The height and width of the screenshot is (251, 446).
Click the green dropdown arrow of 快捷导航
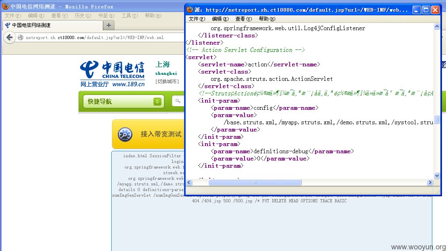157,101
